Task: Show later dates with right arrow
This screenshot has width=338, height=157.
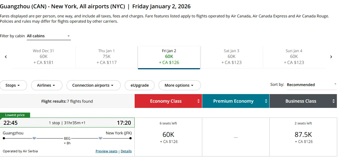Action: (331, 57)
